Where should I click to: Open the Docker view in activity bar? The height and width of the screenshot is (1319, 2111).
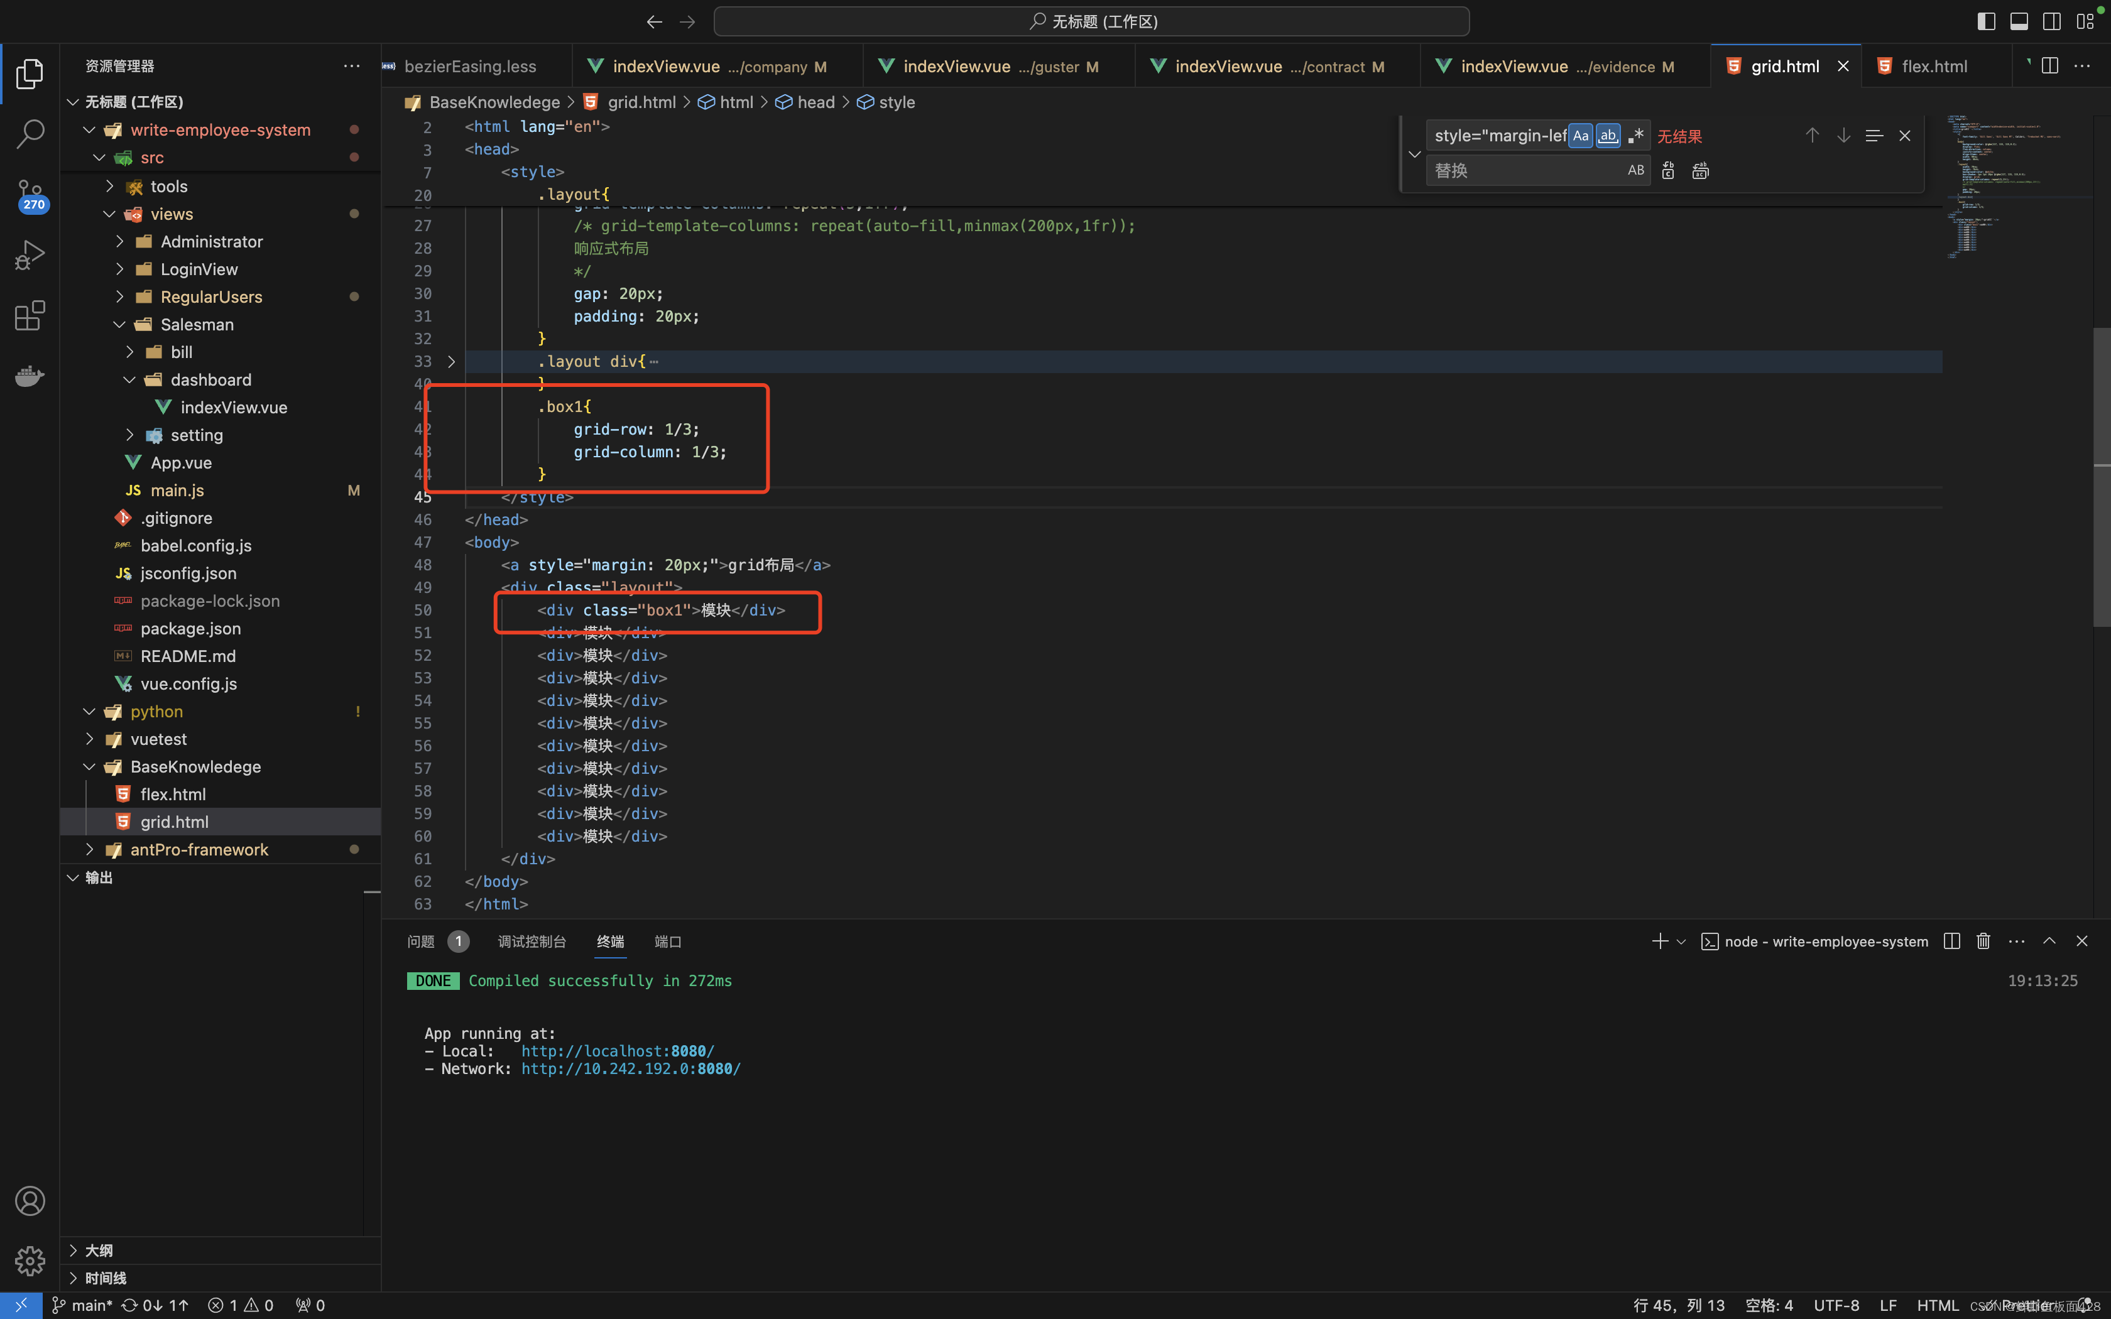coord(30,375)
